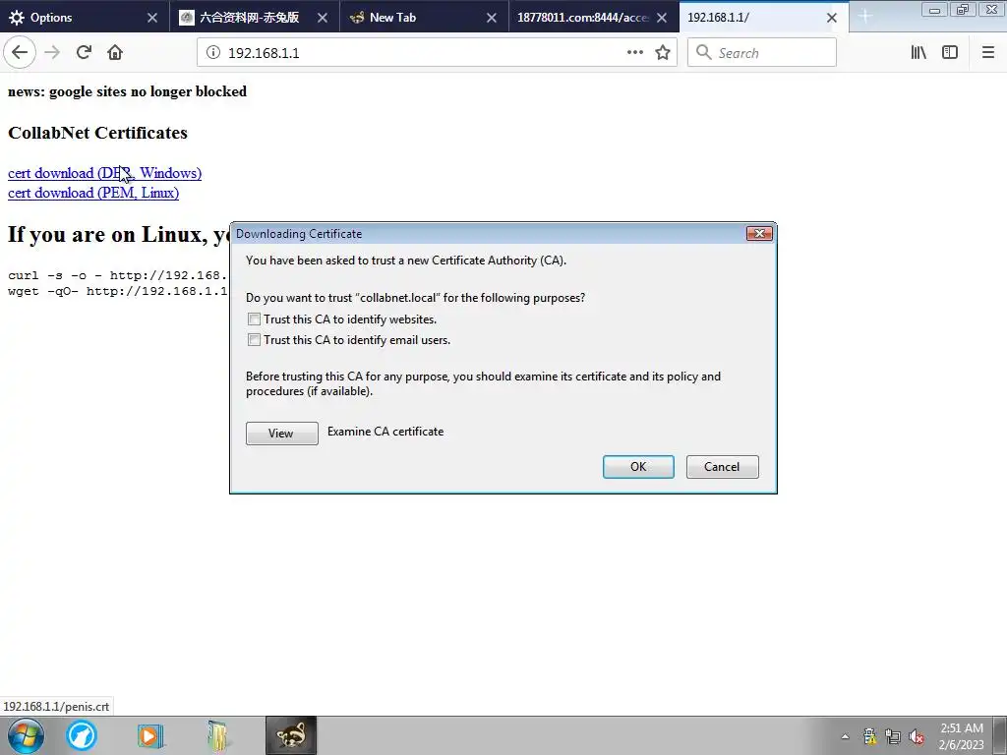Click the Search box in toolbar
This screenshot has height=755, width=1007.
762,53
